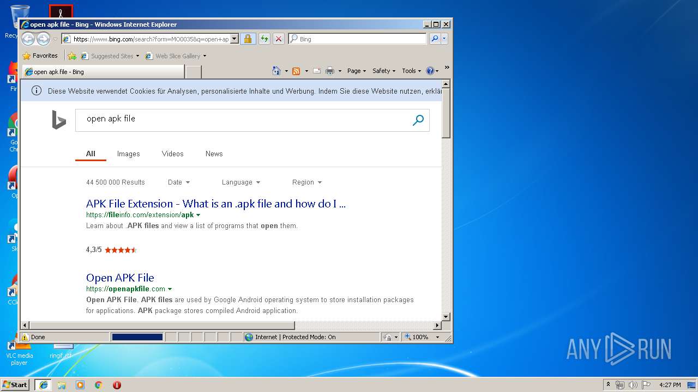Viewport: 698px width, 392px height.
Task: Click the page load progress bar
Action: click(x=137, y=337)
